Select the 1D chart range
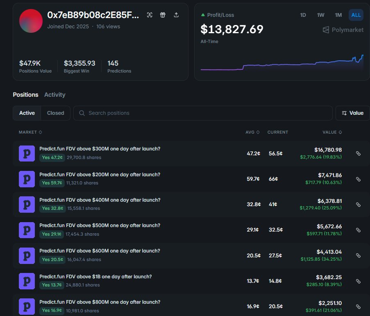The height and width of the screenshot is (316, 370). tap(303, 15)
